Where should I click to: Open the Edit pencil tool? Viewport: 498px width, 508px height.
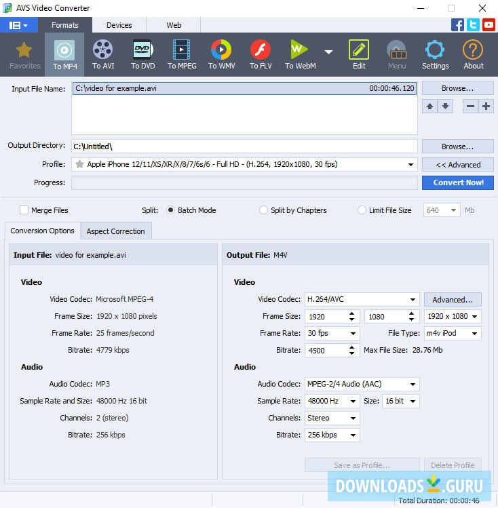coord(359,55)
